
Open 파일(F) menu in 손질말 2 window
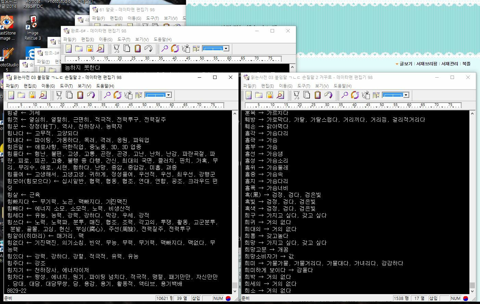click(12, 86)
